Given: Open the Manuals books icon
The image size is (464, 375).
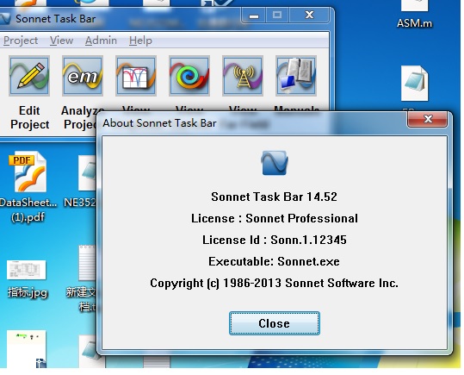Looking at the screenshot, I should 296,76.
